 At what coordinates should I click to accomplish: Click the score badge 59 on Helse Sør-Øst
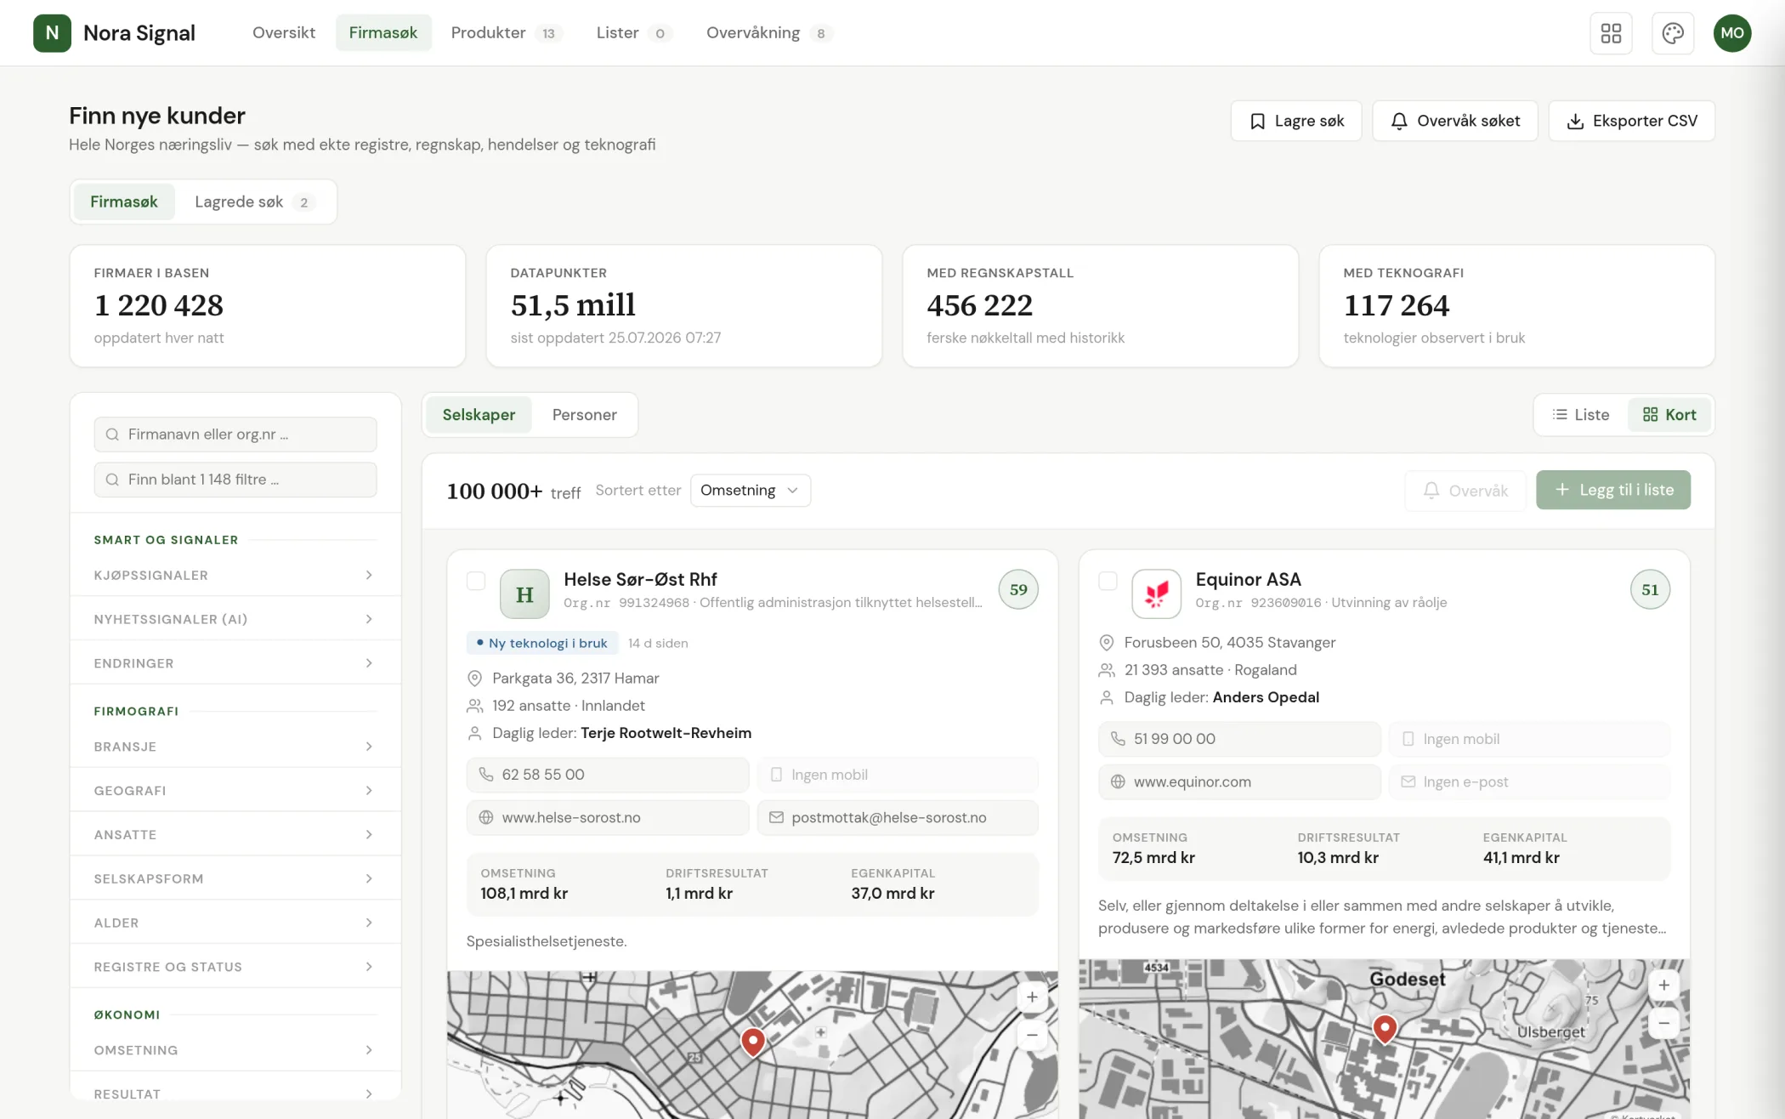[x=1018, y=589]
